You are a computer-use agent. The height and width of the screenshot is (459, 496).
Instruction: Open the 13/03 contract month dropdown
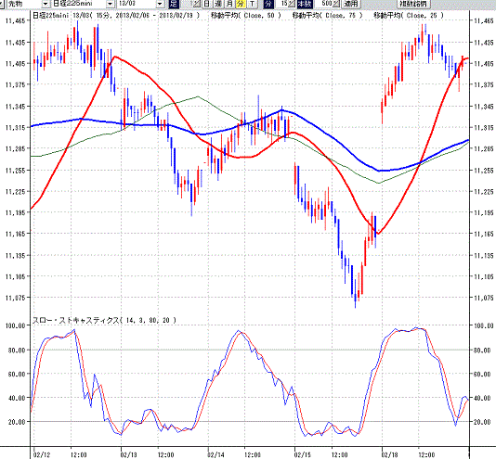(160, 4)
